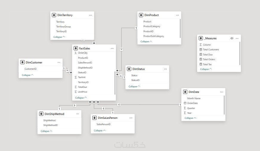Toggle visibility eye on _Measures table
This screenshot has height=151, width=260.
coord(232,38)
